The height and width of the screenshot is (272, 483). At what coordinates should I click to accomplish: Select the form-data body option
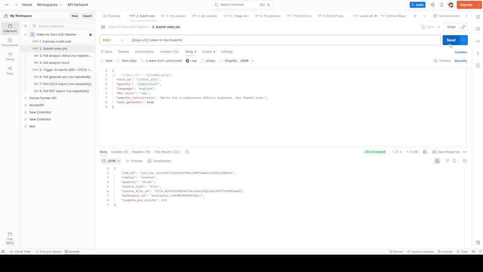tap(118, 60)
